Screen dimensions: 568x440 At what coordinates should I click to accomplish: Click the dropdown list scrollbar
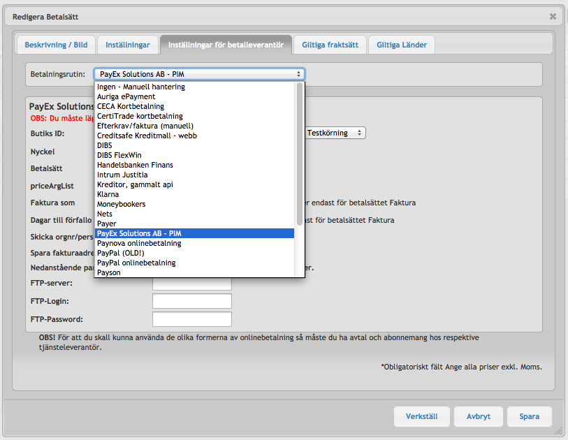coord(300,154)
